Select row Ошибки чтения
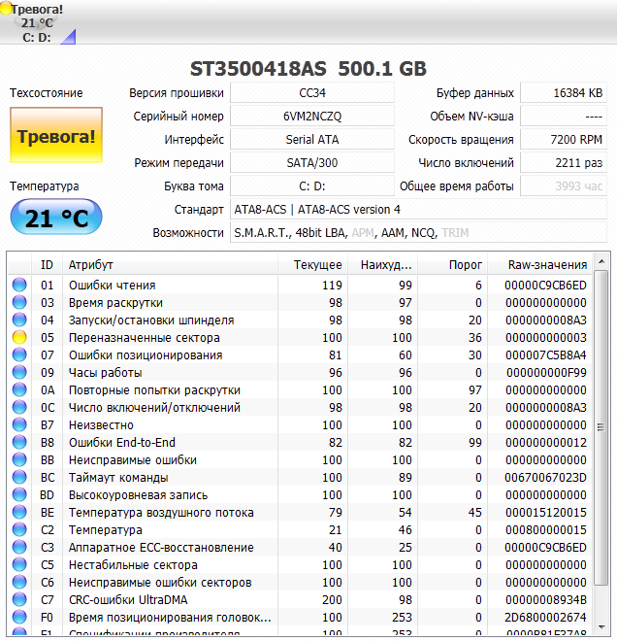617x641 pixels. coord(300,285)
